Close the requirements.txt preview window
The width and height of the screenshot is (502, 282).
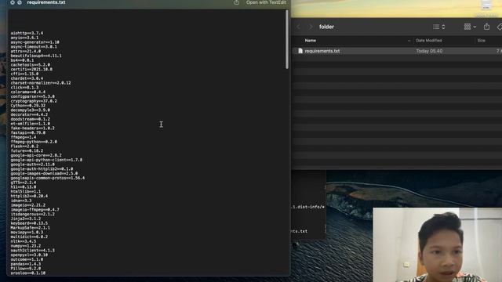(13, 2)
